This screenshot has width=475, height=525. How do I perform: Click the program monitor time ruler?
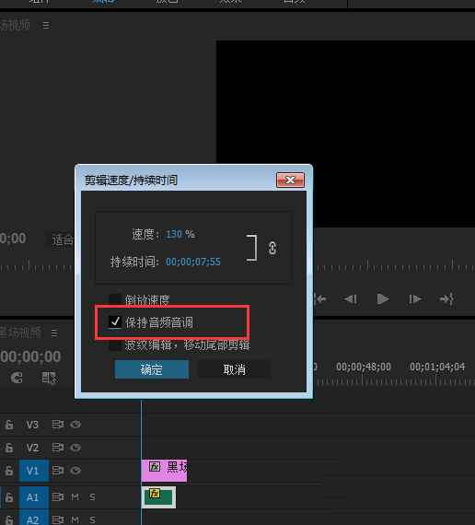pos(394,265)
